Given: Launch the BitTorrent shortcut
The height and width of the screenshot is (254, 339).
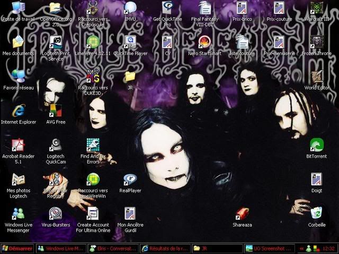Looking at the screenshot, I should click(x=317, y=145).
